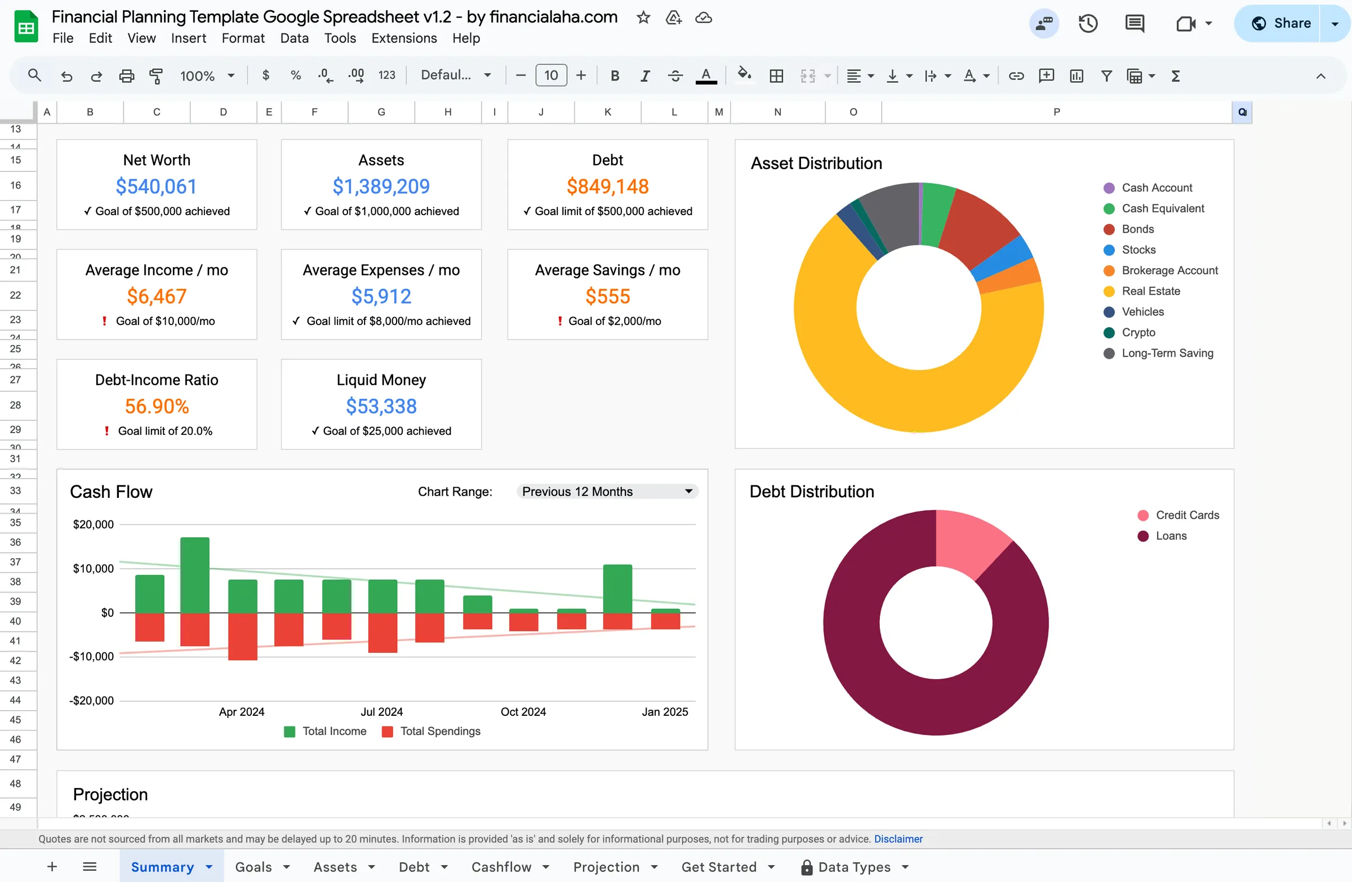The image size is (1352, 882).
Task: Create a filter
Action: [x=1106, y=75]
